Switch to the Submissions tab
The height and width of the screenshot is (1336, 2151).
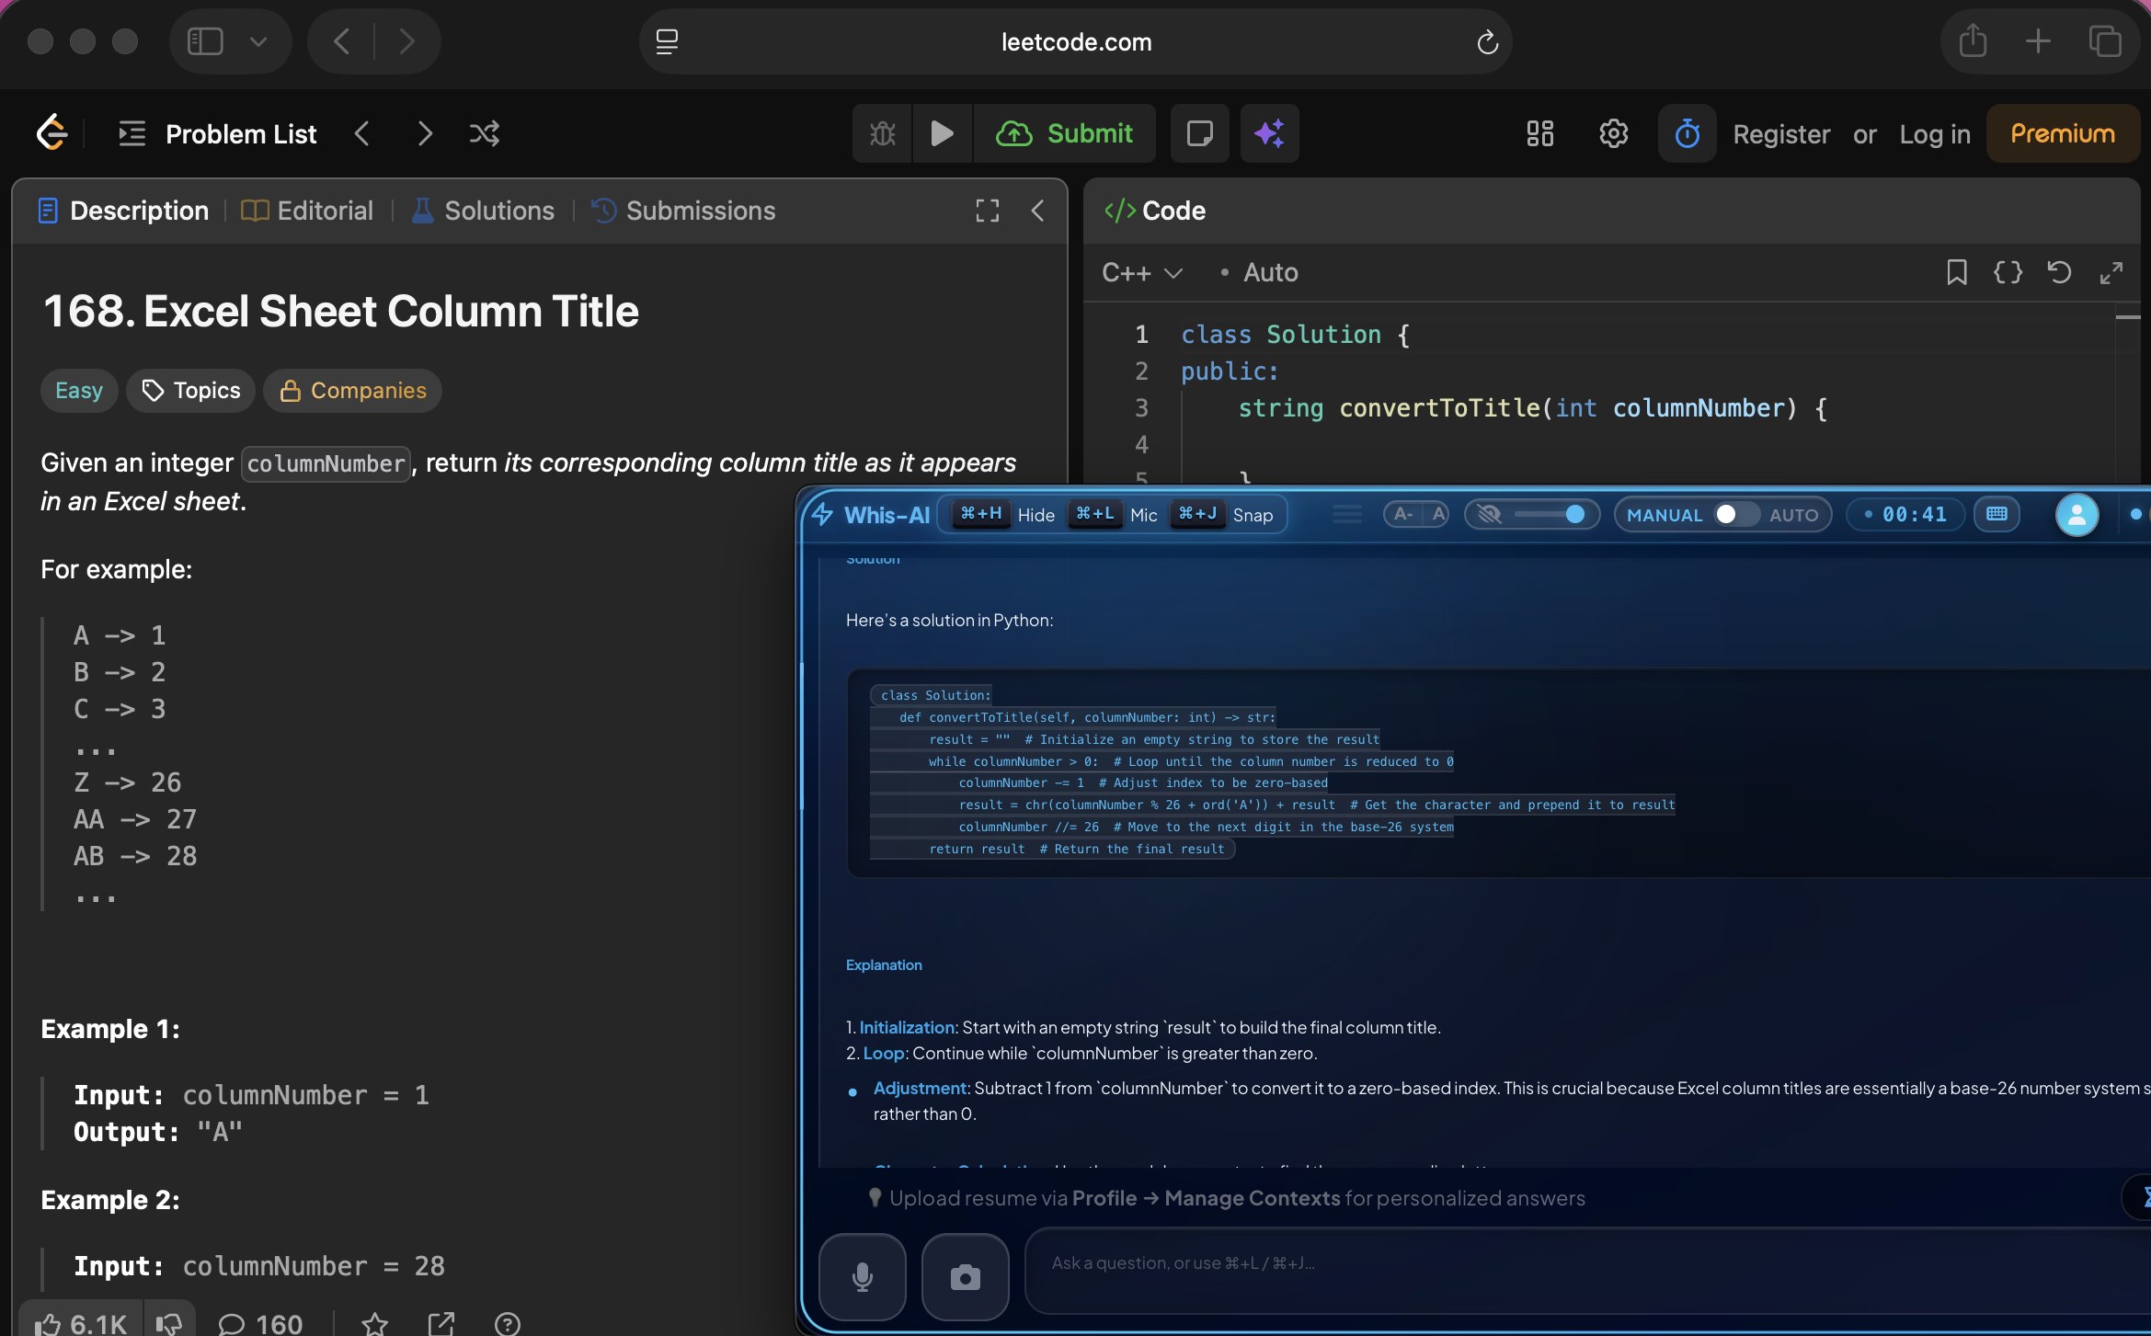pyautogui.click(x=683, y=211)
